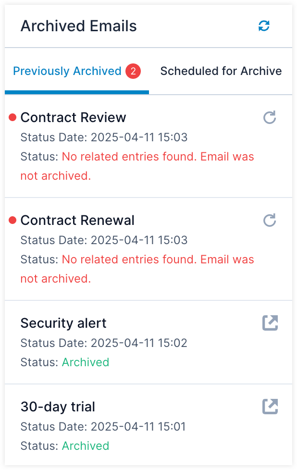Open the archived 30-day trial record
The width and height of the screenshot is (297, 470).
(x=270, y=407)
